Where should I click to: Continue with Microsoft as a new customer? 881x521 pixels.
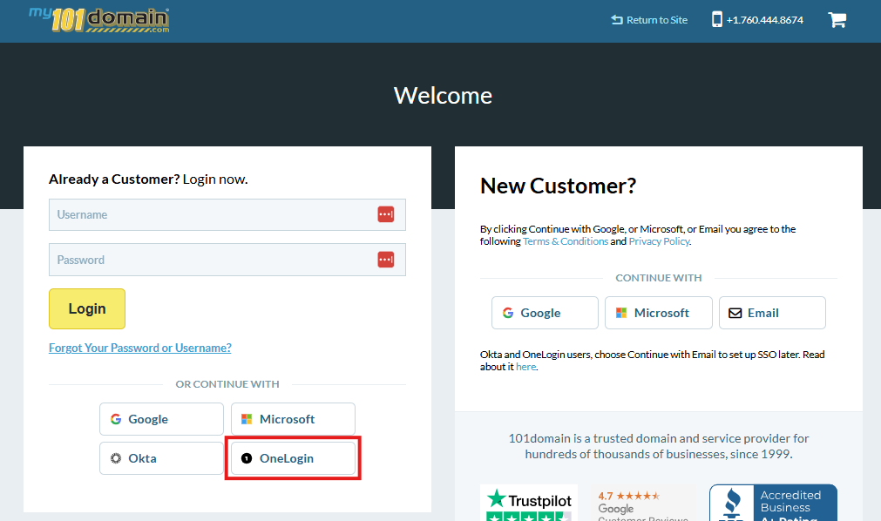pyautogui.click(x=659, y=312)
